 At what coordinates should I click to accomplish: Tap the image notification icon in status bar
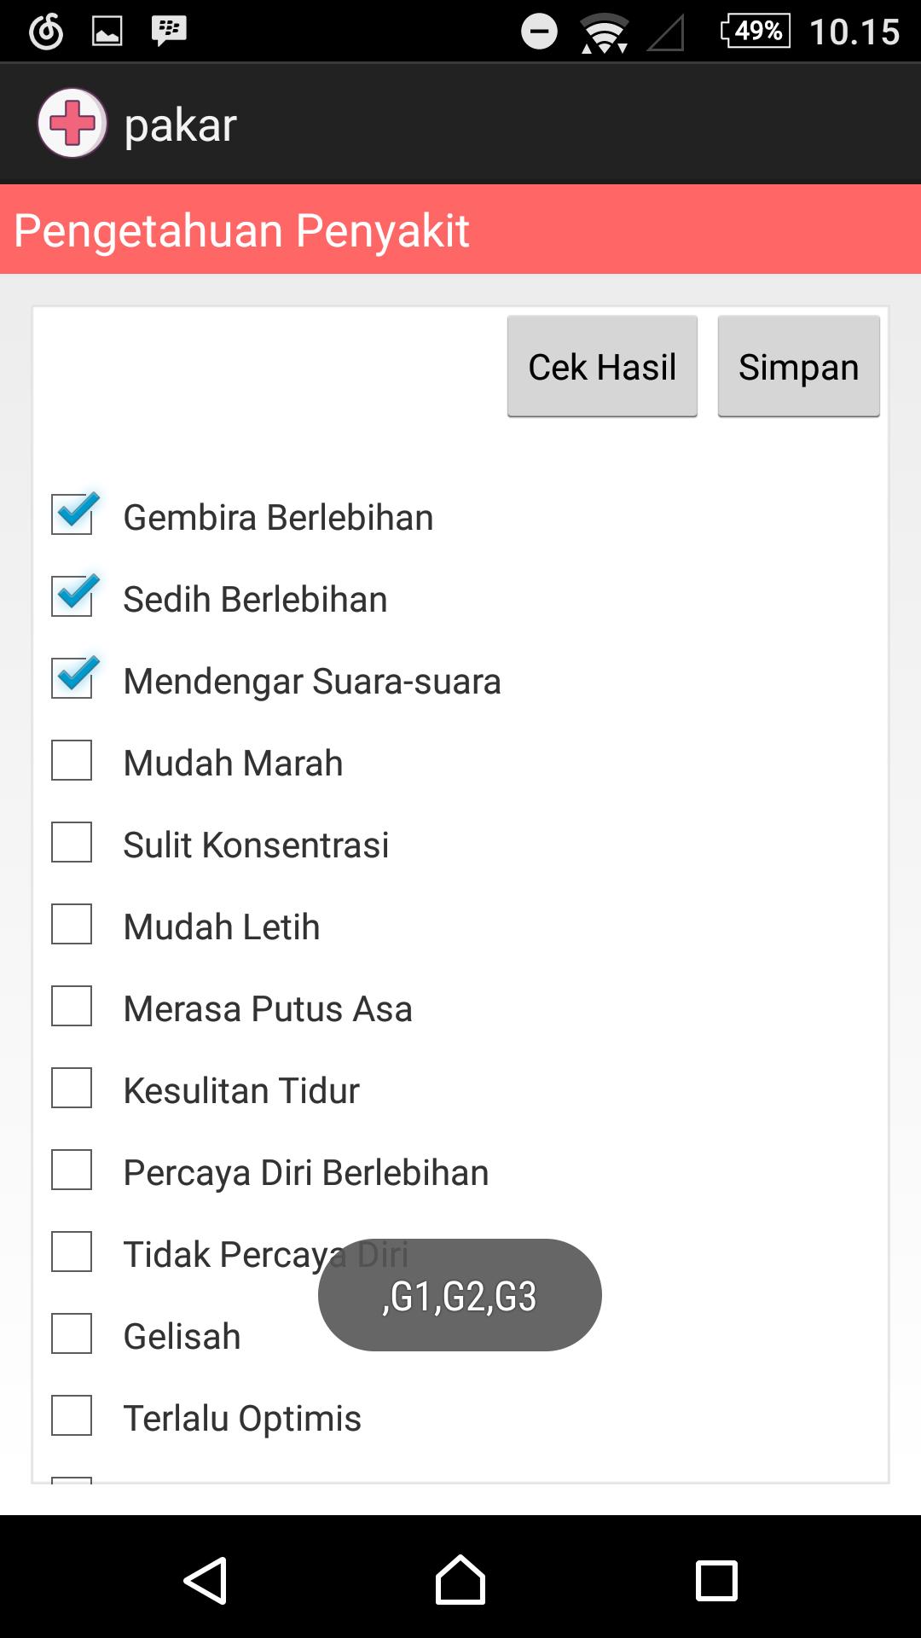(107, 32)
